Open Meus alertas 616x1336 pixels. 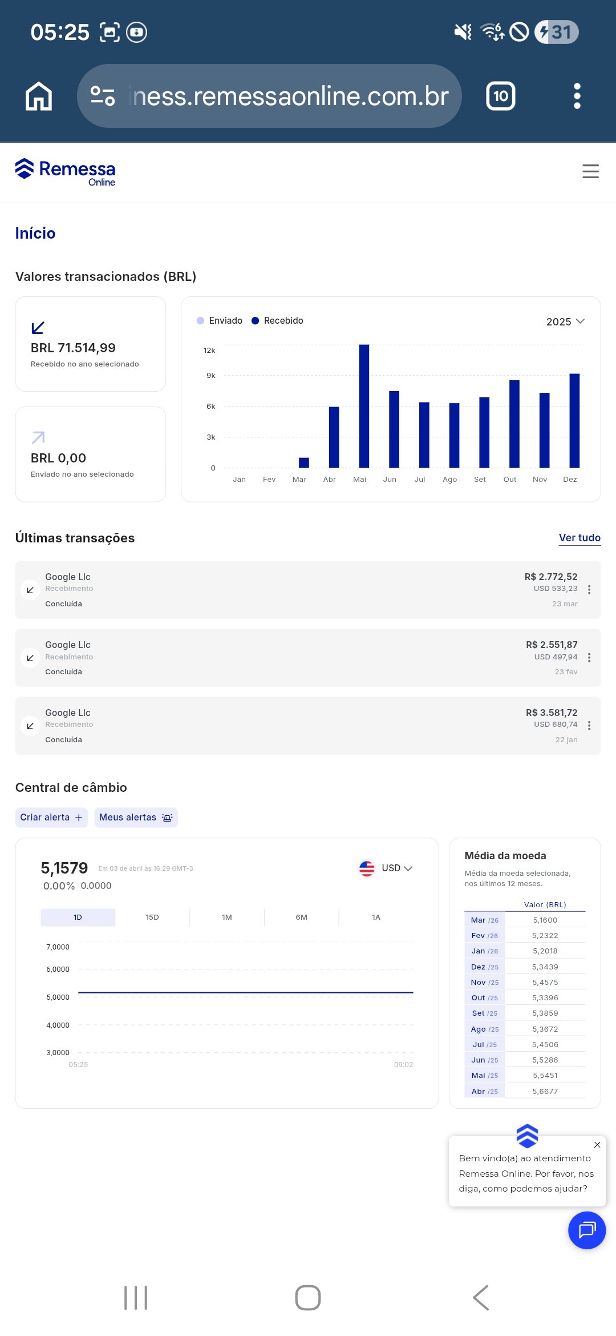[136, 818]
